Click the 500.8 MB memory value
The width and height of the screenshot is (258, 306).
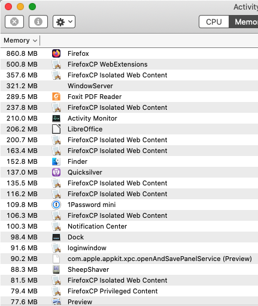click(22, 64)
